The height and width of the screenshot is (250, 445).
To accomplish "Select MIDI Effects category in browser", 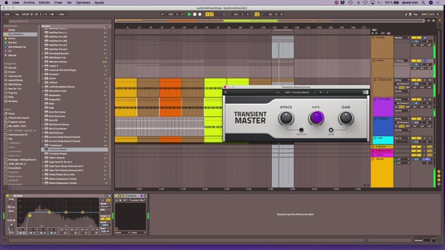I will (15, 85).
